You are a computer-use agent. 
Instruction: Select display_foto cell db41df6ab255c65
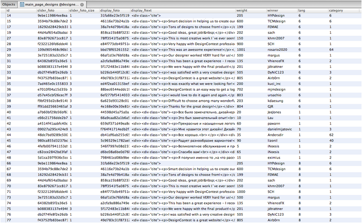(x=115, y=135)
